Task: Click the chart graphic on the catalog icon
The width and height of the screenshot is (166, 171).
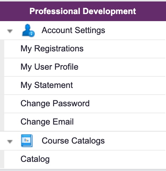Action: pos(26,140)
